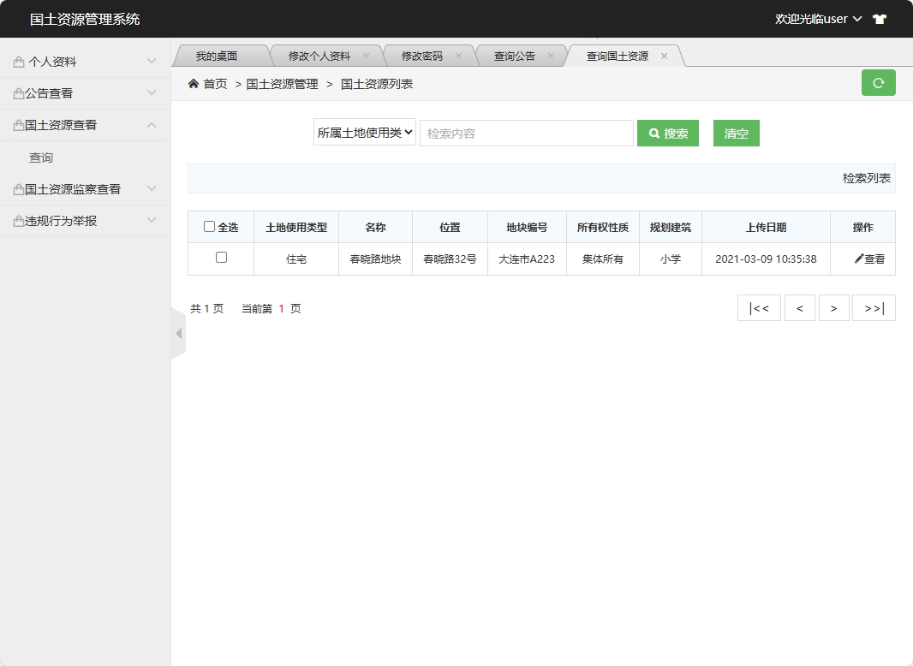Open the 所属土地使用类 dropdown
Image resolution: width=913 pixels, height=666 pixels.
[x=364, y=132]
